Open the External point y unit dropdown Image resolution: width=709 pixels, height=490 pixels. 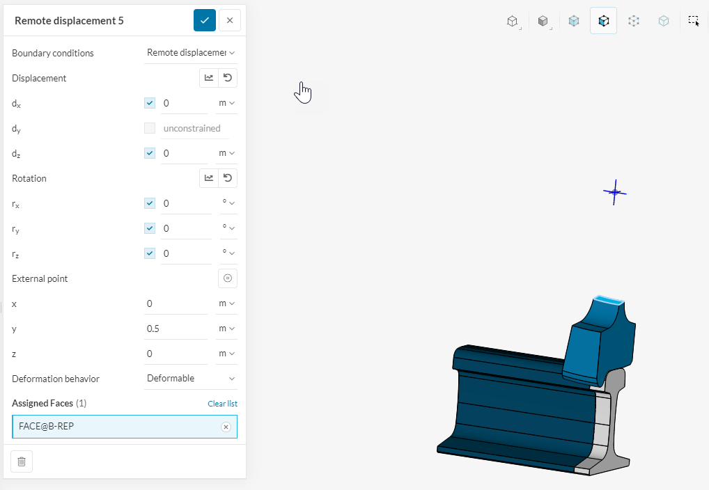226,329
